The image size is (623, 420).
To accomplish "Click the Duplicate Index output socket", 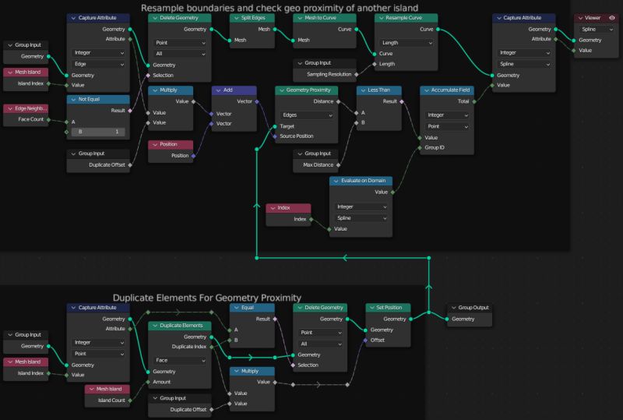I will pyautogui.click(x=211, y=347).
